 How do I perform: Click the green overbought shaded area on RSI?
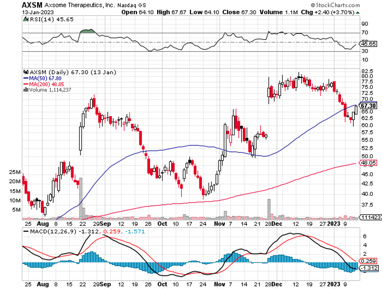(x=88, y=31)
